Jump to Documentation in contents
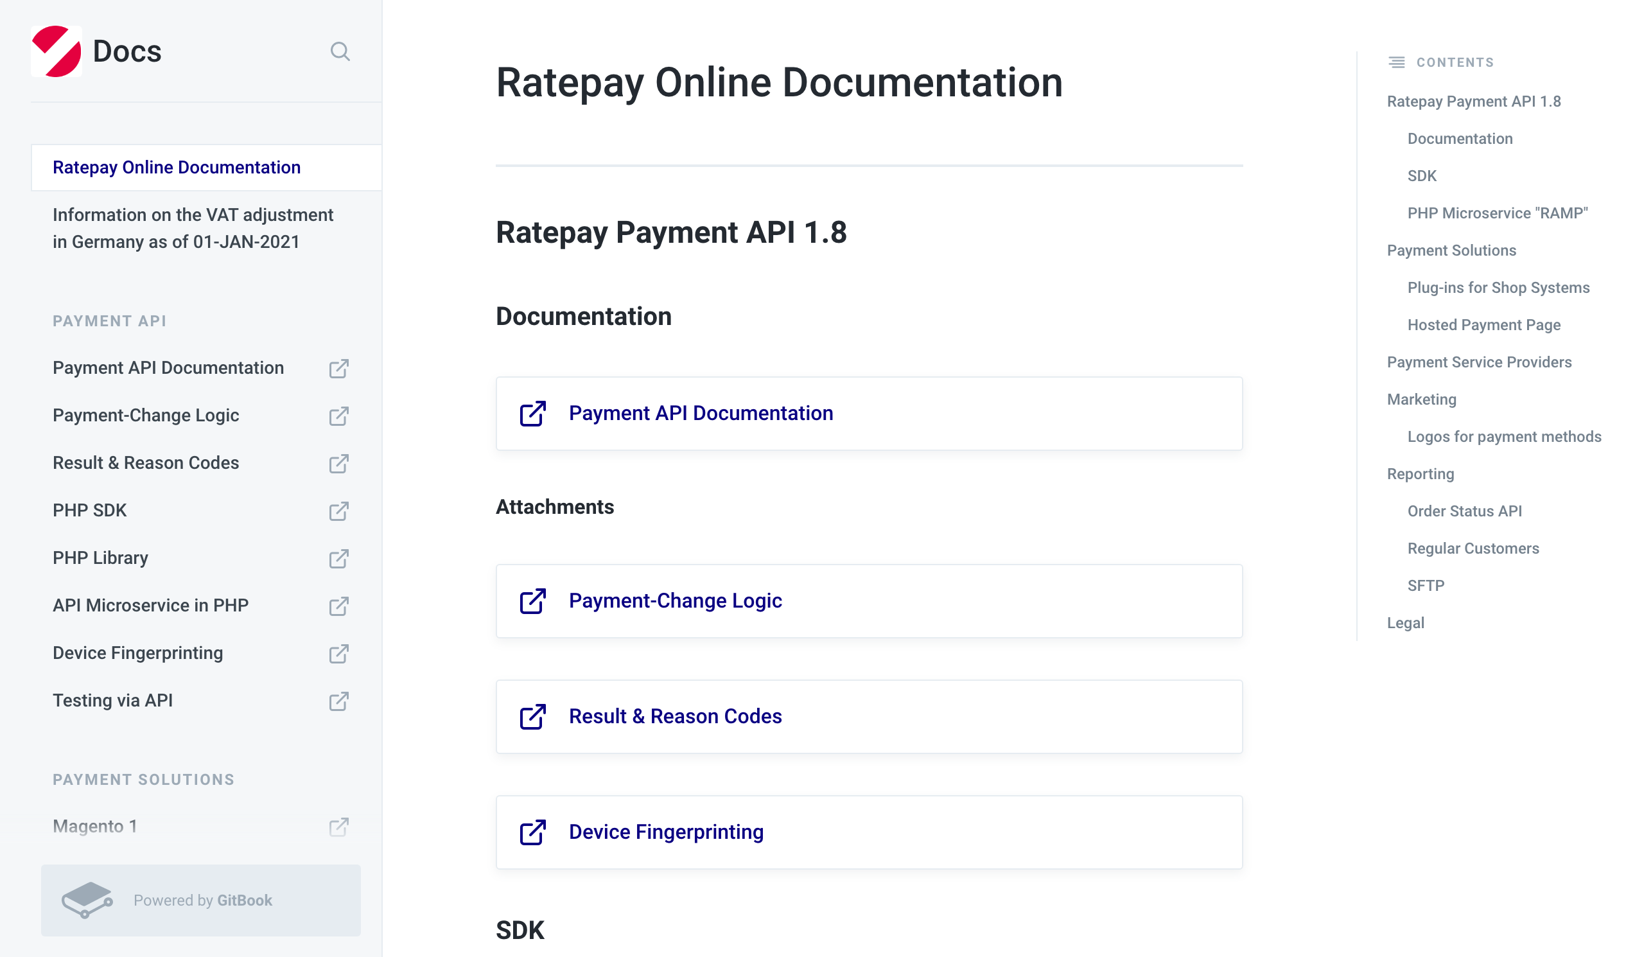Image resolution: width=1644 pixels, height=957 pixels. coord(1460,139)
